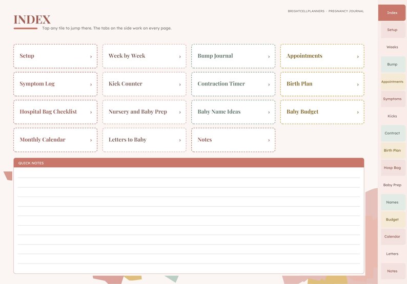Open the Week by Week tile
The height and width of the screenshot is (284, 407).
[x=145, y=56]
